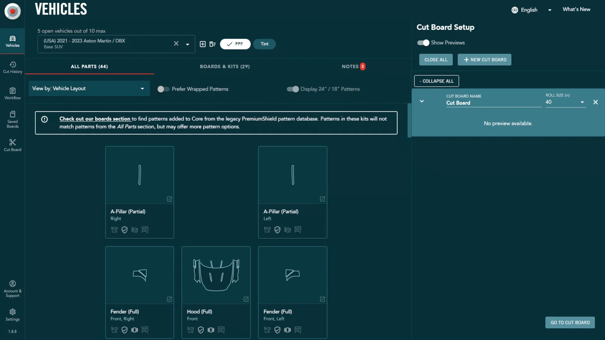Collapse the Cut Board chevron
The height and width of the screenshot is (340, 605).
[x=422, y=101]
